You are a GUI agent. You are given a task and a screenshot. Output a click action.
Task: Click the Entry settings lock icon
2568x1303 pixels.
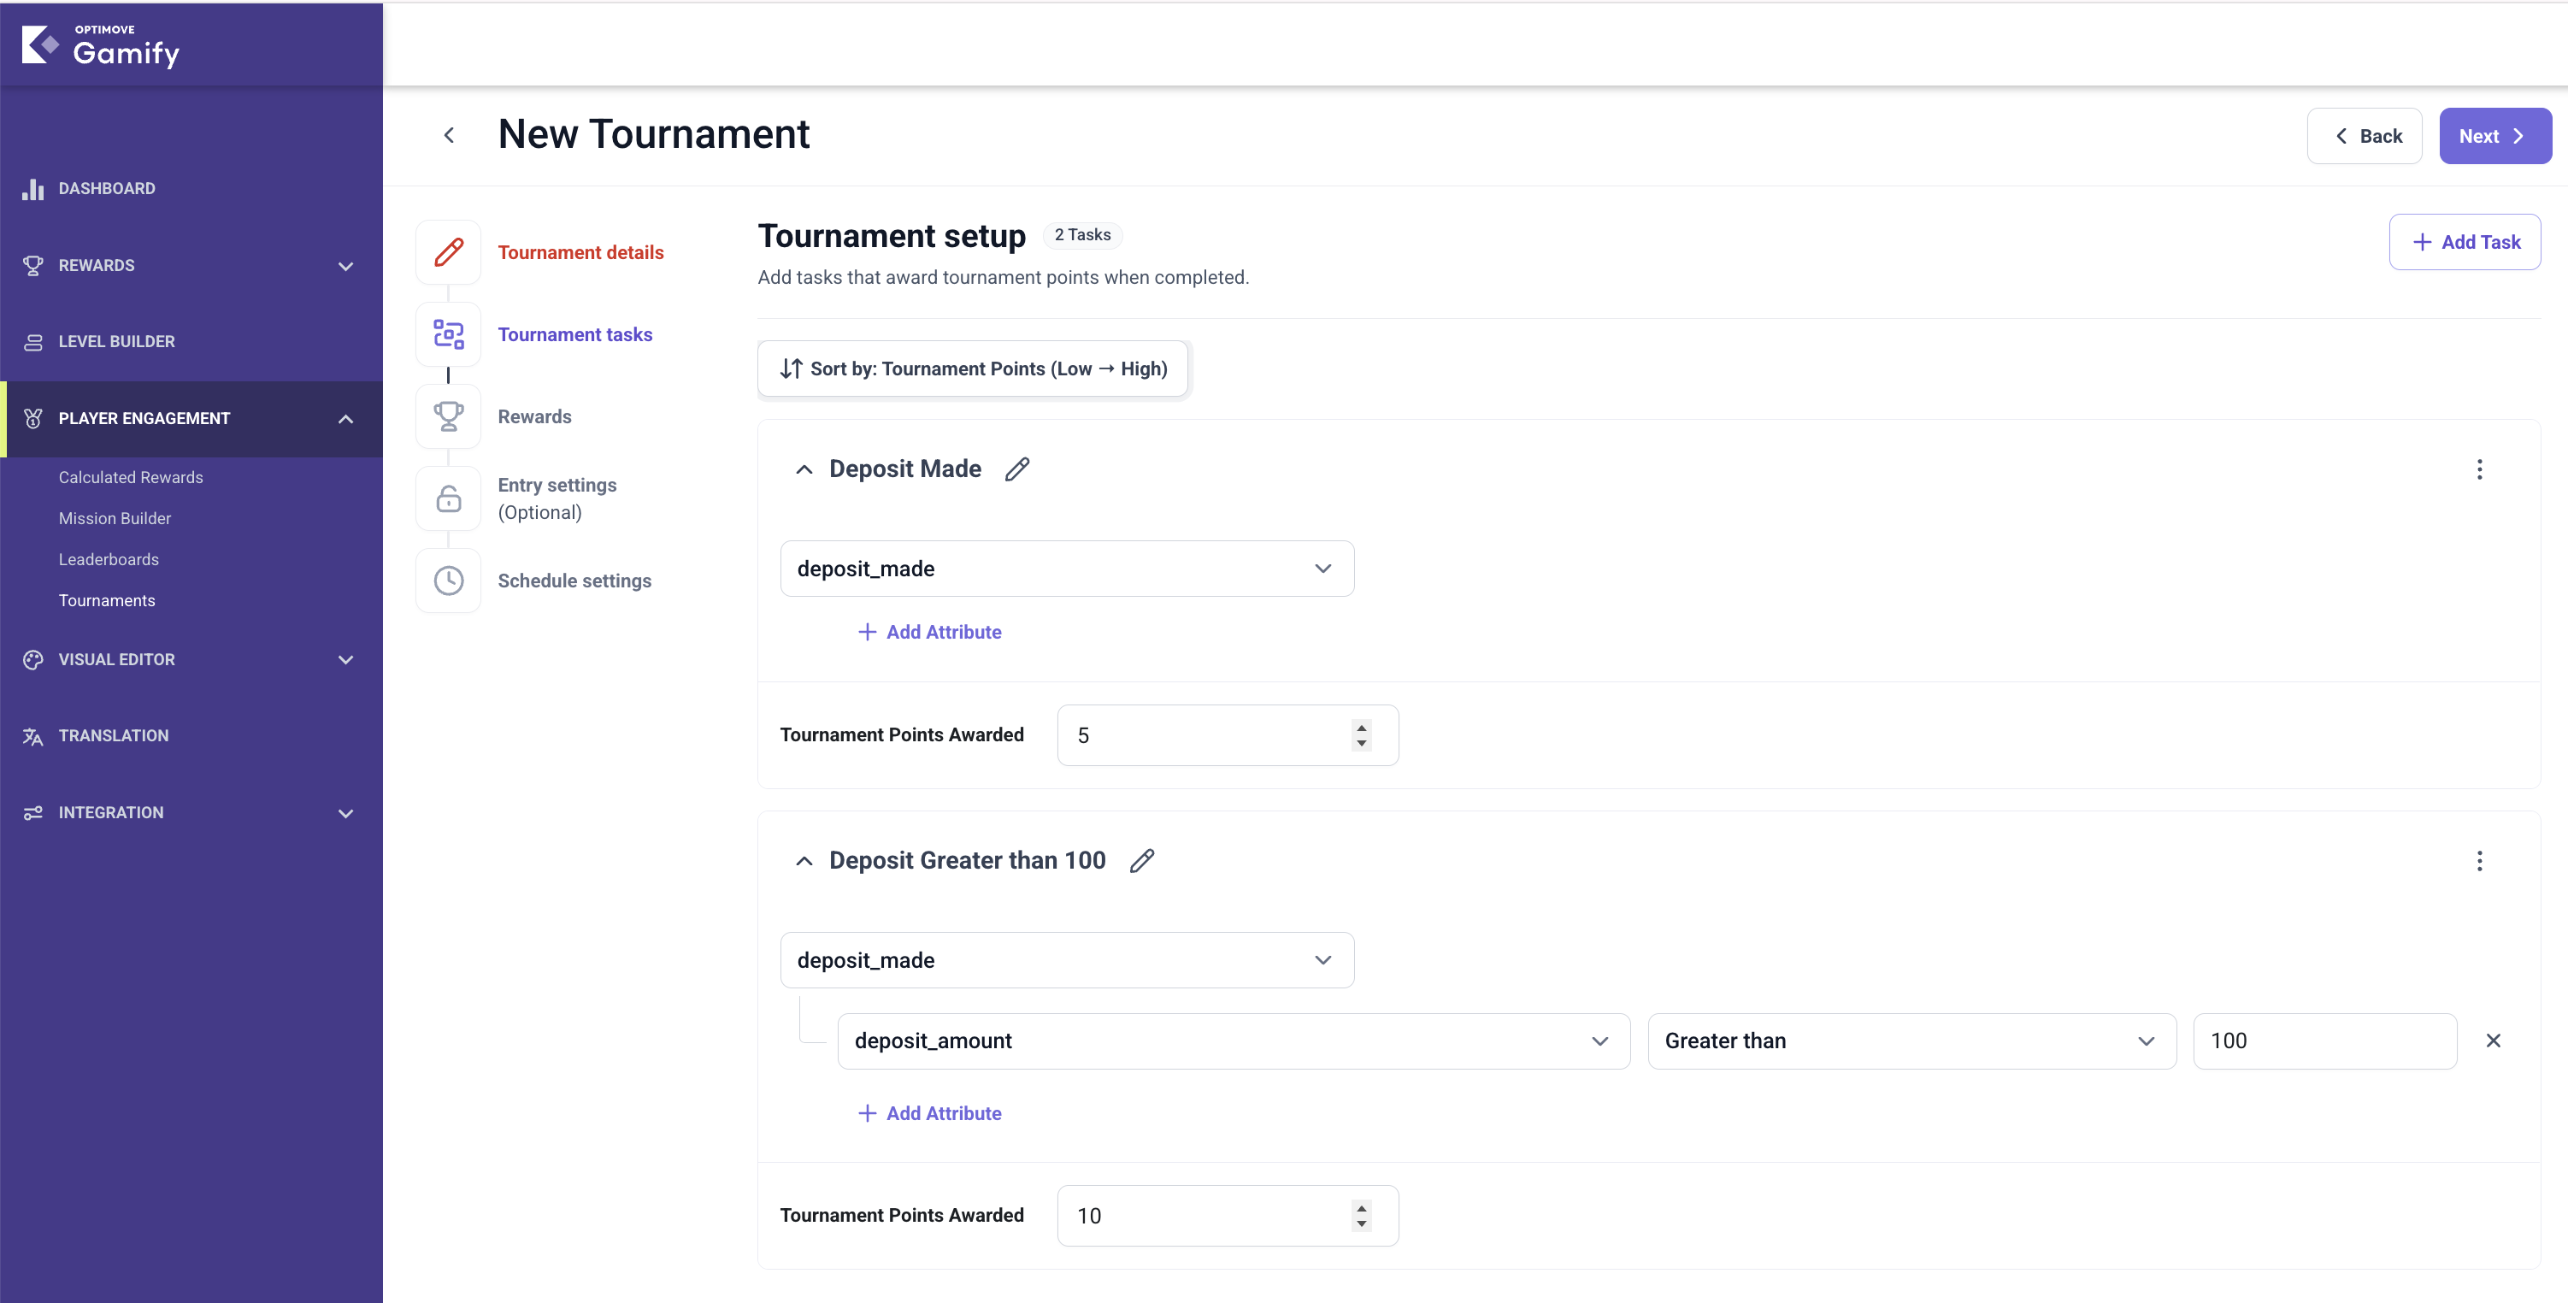click(x=449, y=498)
